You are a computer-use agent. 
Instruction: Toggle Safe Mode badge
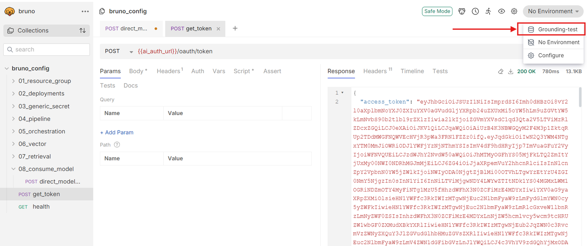click(x=437, y=11)
